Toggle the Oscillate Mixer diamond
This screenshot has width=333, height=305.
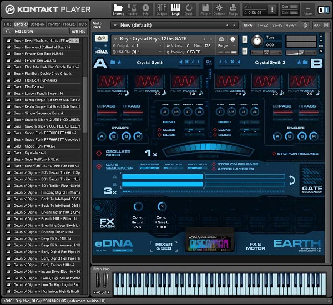click(x=99, y=153)
